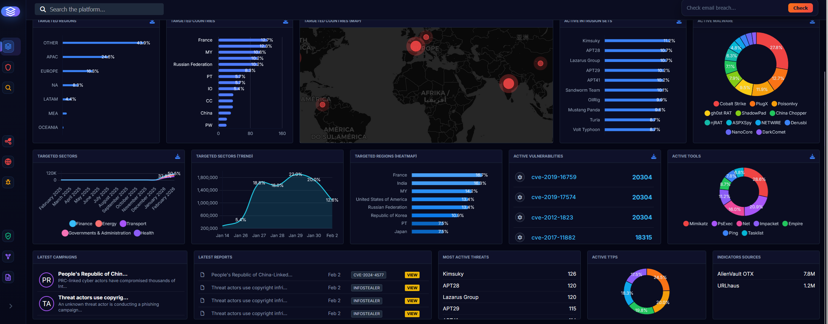Open the cve-2012-1823 vulnerability link
This screenshot has width=828, height=324.
pyautogui.click(x=552, y=217)
